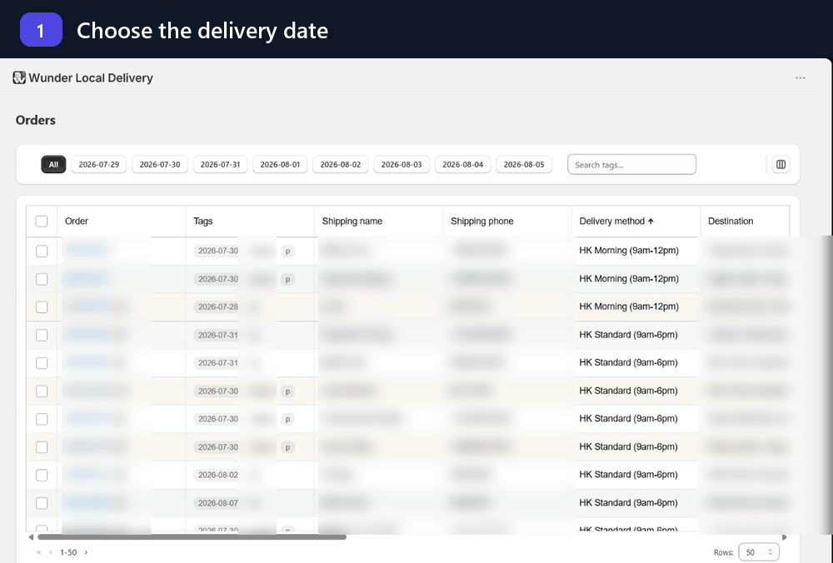Toggle the select-all orders checkbox in header

click(42, 222)
